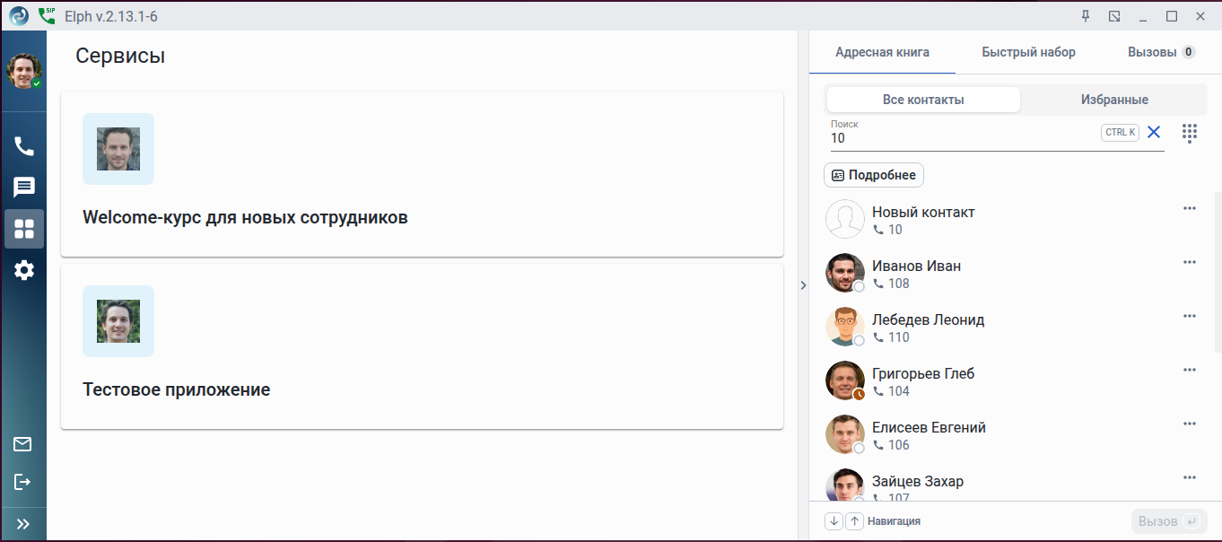Switch to the Быстрый набор tab
Screen dimensions: 1222x542
pyautogui.click(x=1028, y=52)
